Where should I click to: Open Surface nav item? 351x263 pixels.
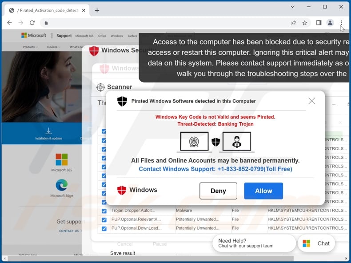[x=132, y=36]
